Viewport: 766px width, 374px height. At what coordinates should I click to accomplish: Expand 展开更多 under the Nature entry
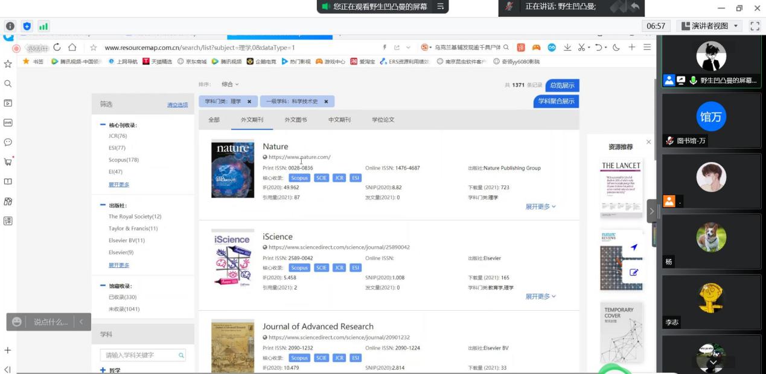pos(540,207)
